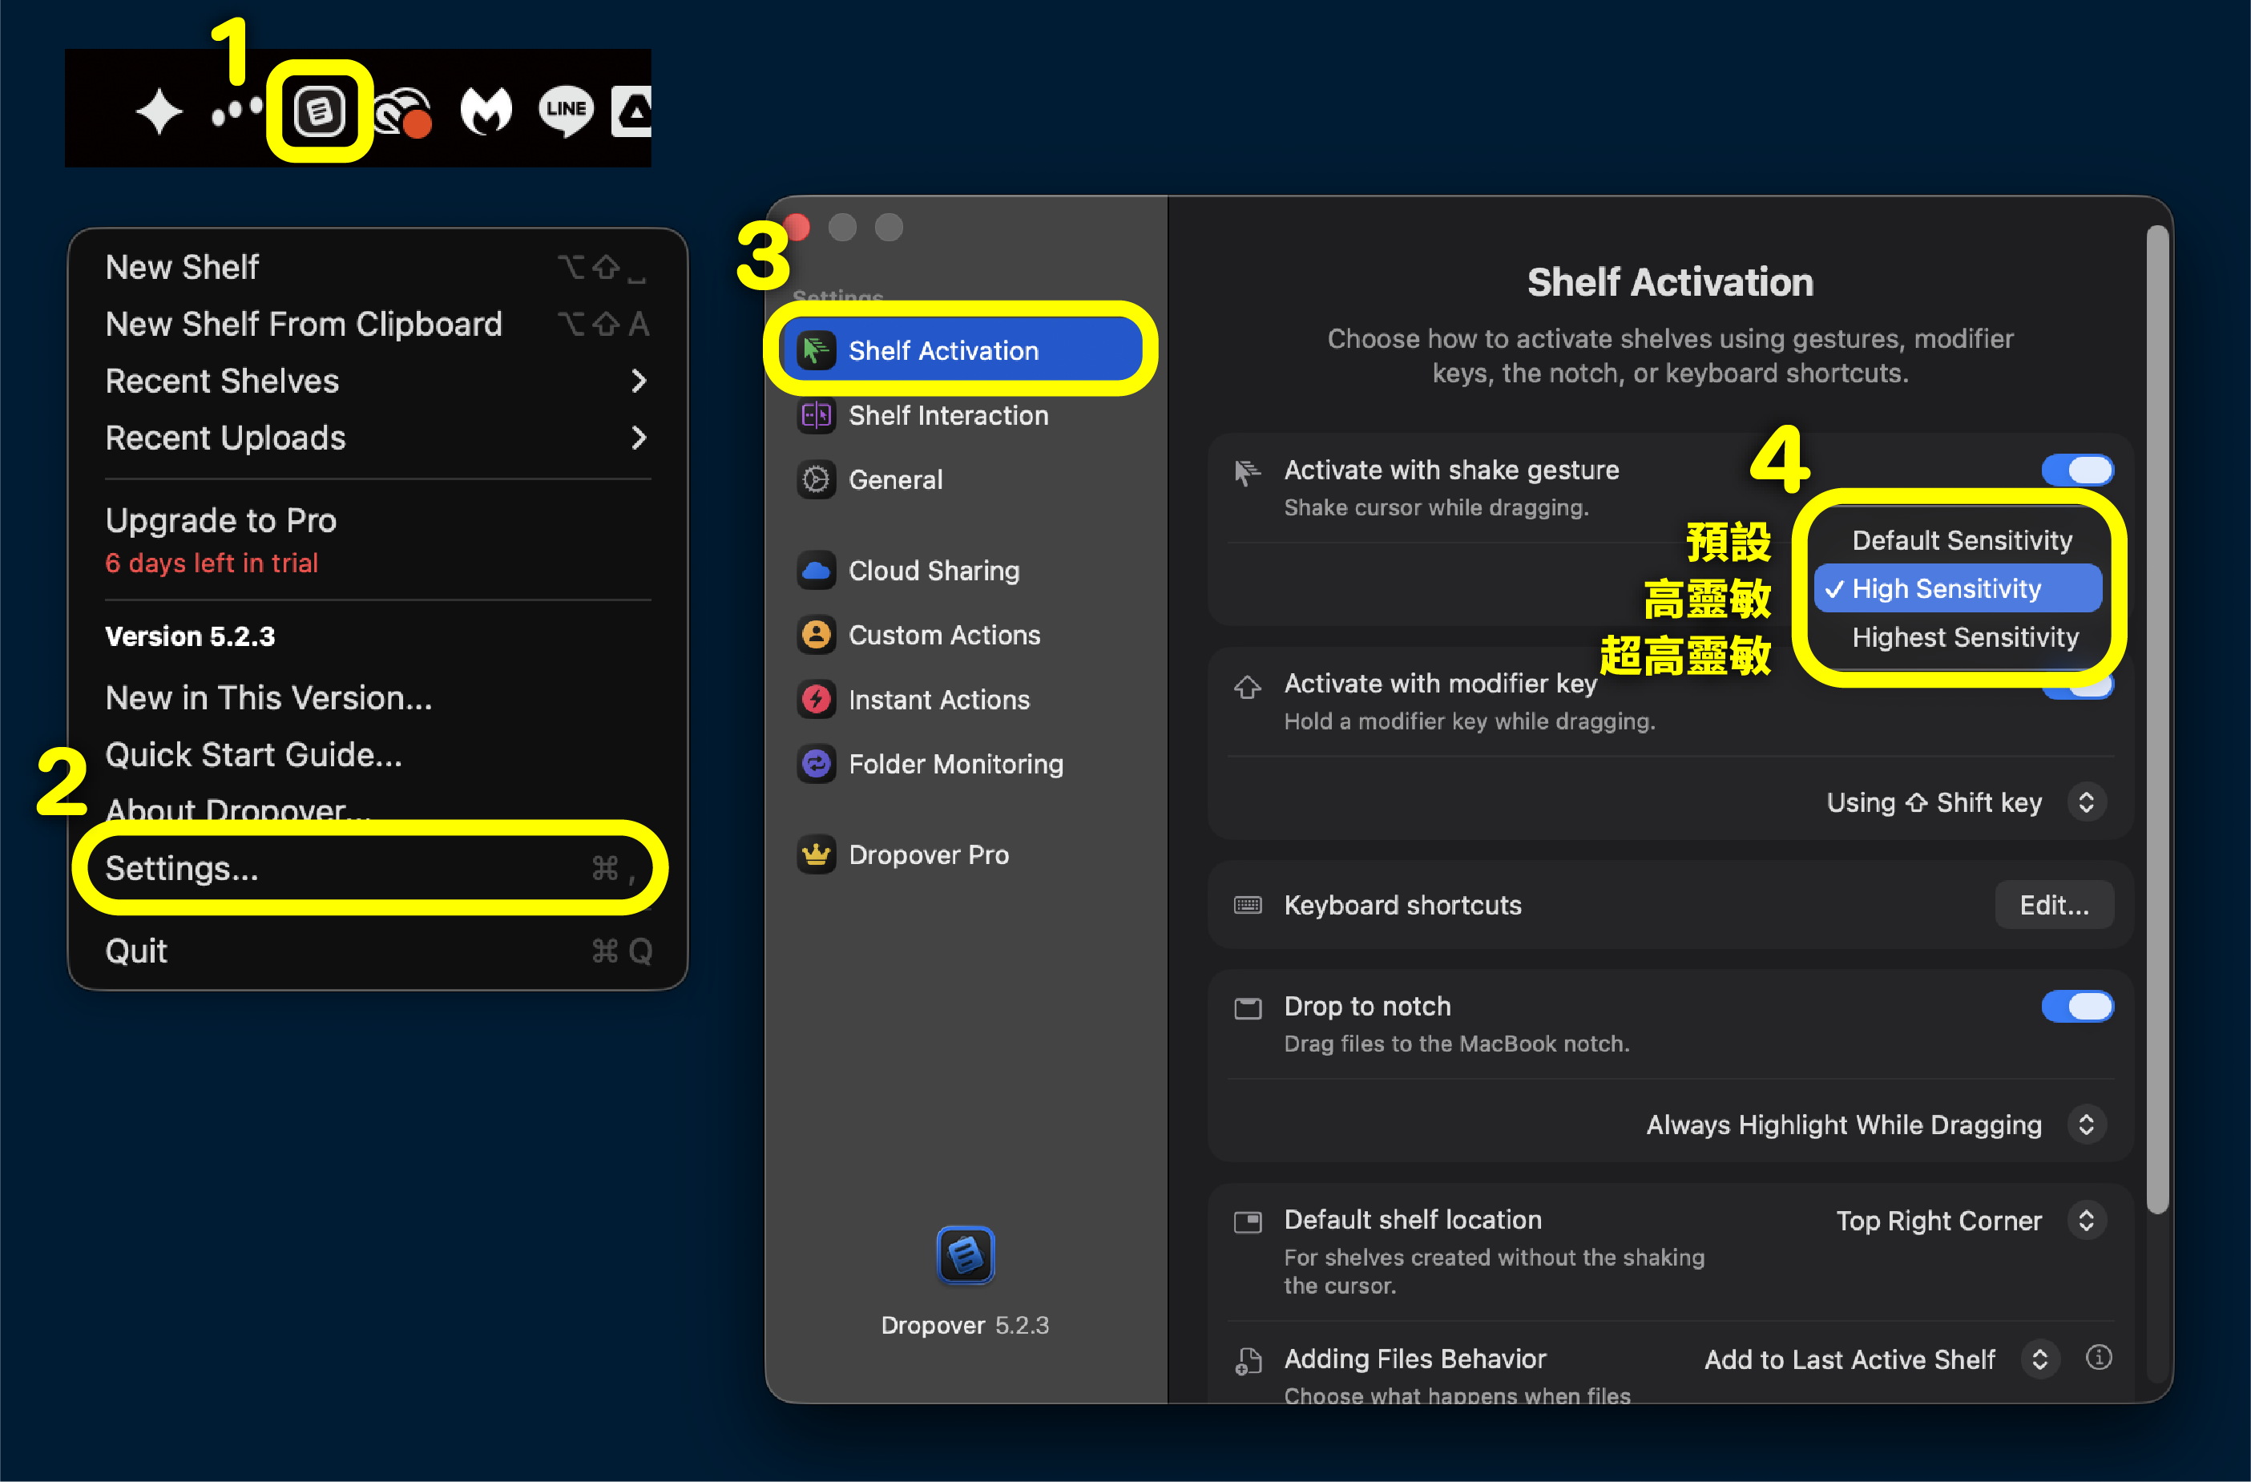The image size is (2251, 1482).
Task: Click the Adding Files Behavior document icon
Action: (1248, 1361)
